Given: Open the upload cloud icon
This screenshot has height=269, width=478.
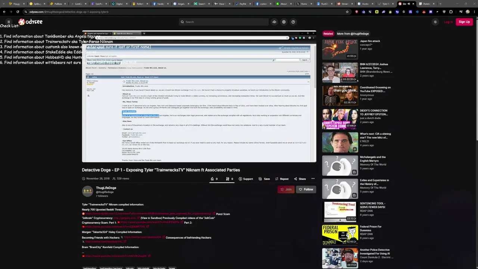Looking at the screenshot, I should coord(274,22).
